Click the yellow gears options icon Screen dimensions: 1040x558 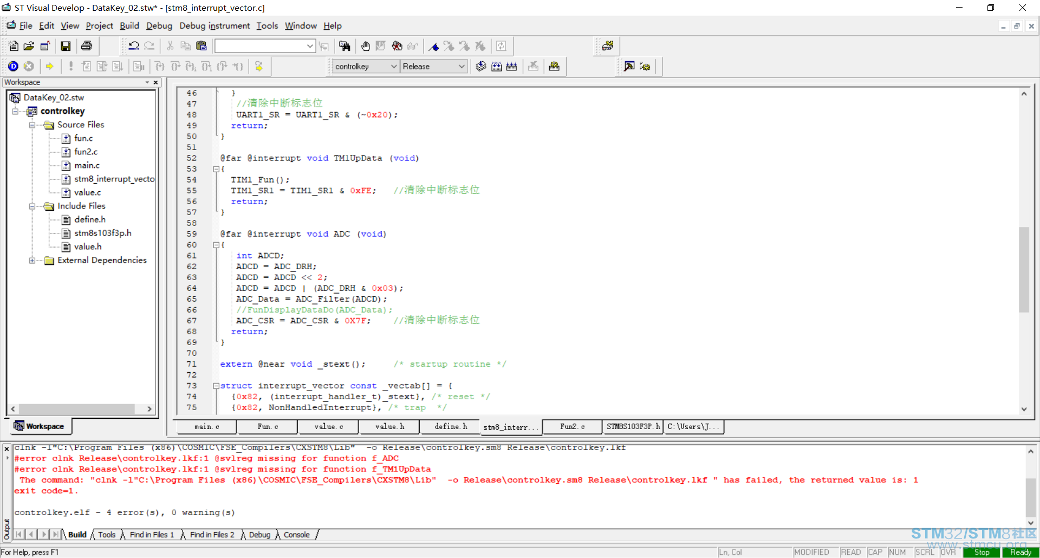tap(645, 66)
